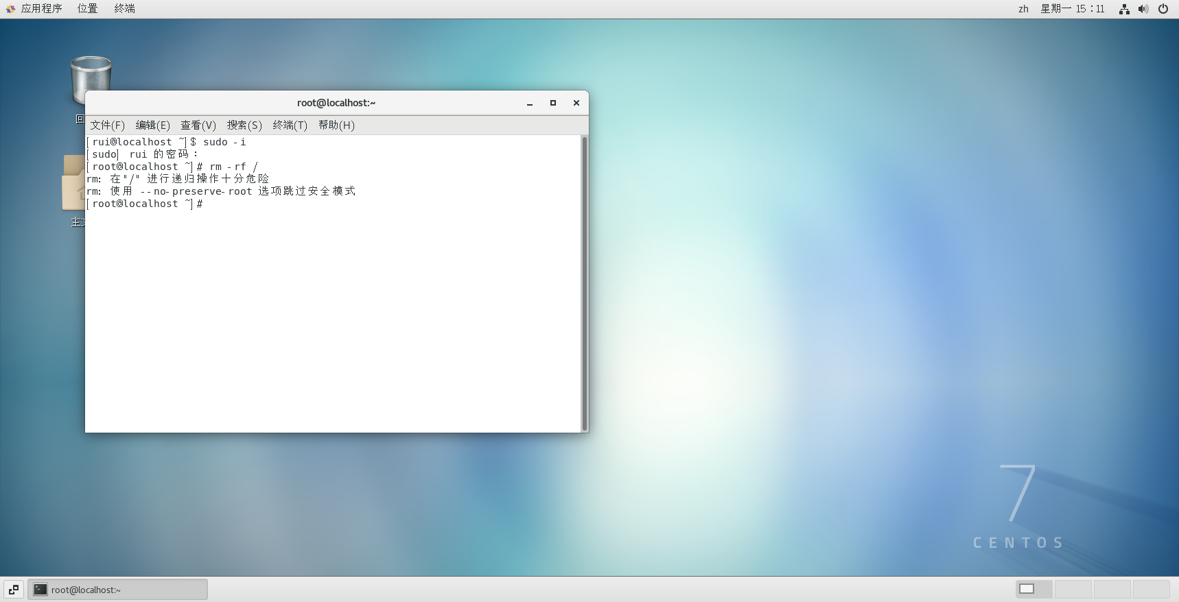Open terminal 终端(T) menu
Screen dimensions: 1179x602
[x=290, y=125]
